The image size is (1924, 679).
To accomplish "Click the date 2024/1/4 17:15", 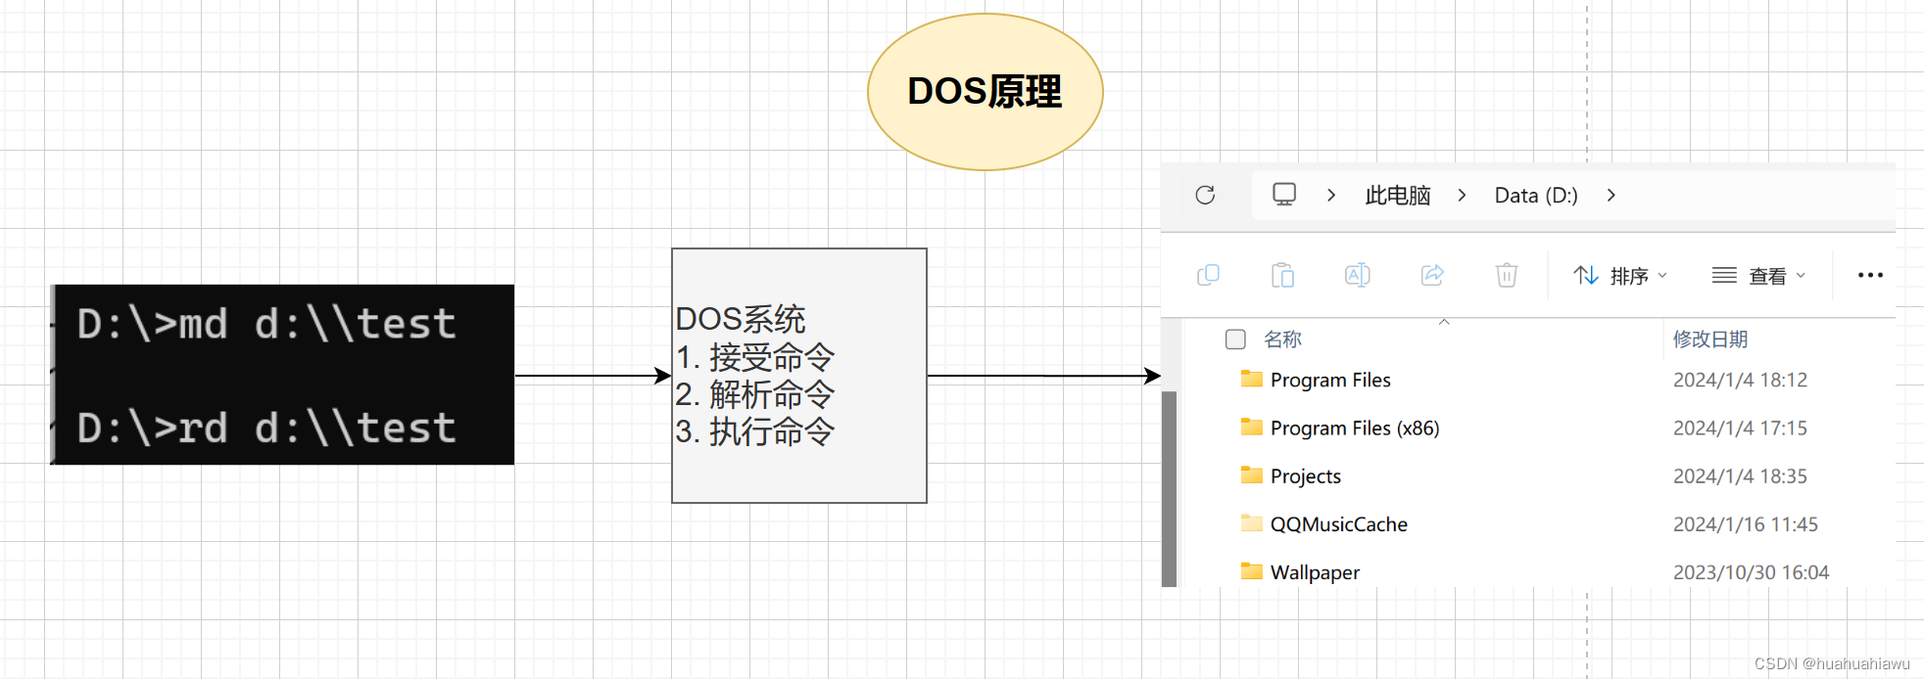I will 1740,428.
